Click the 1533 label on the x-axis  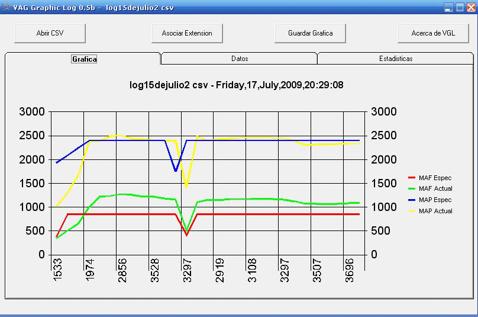[x=57, y=270]
